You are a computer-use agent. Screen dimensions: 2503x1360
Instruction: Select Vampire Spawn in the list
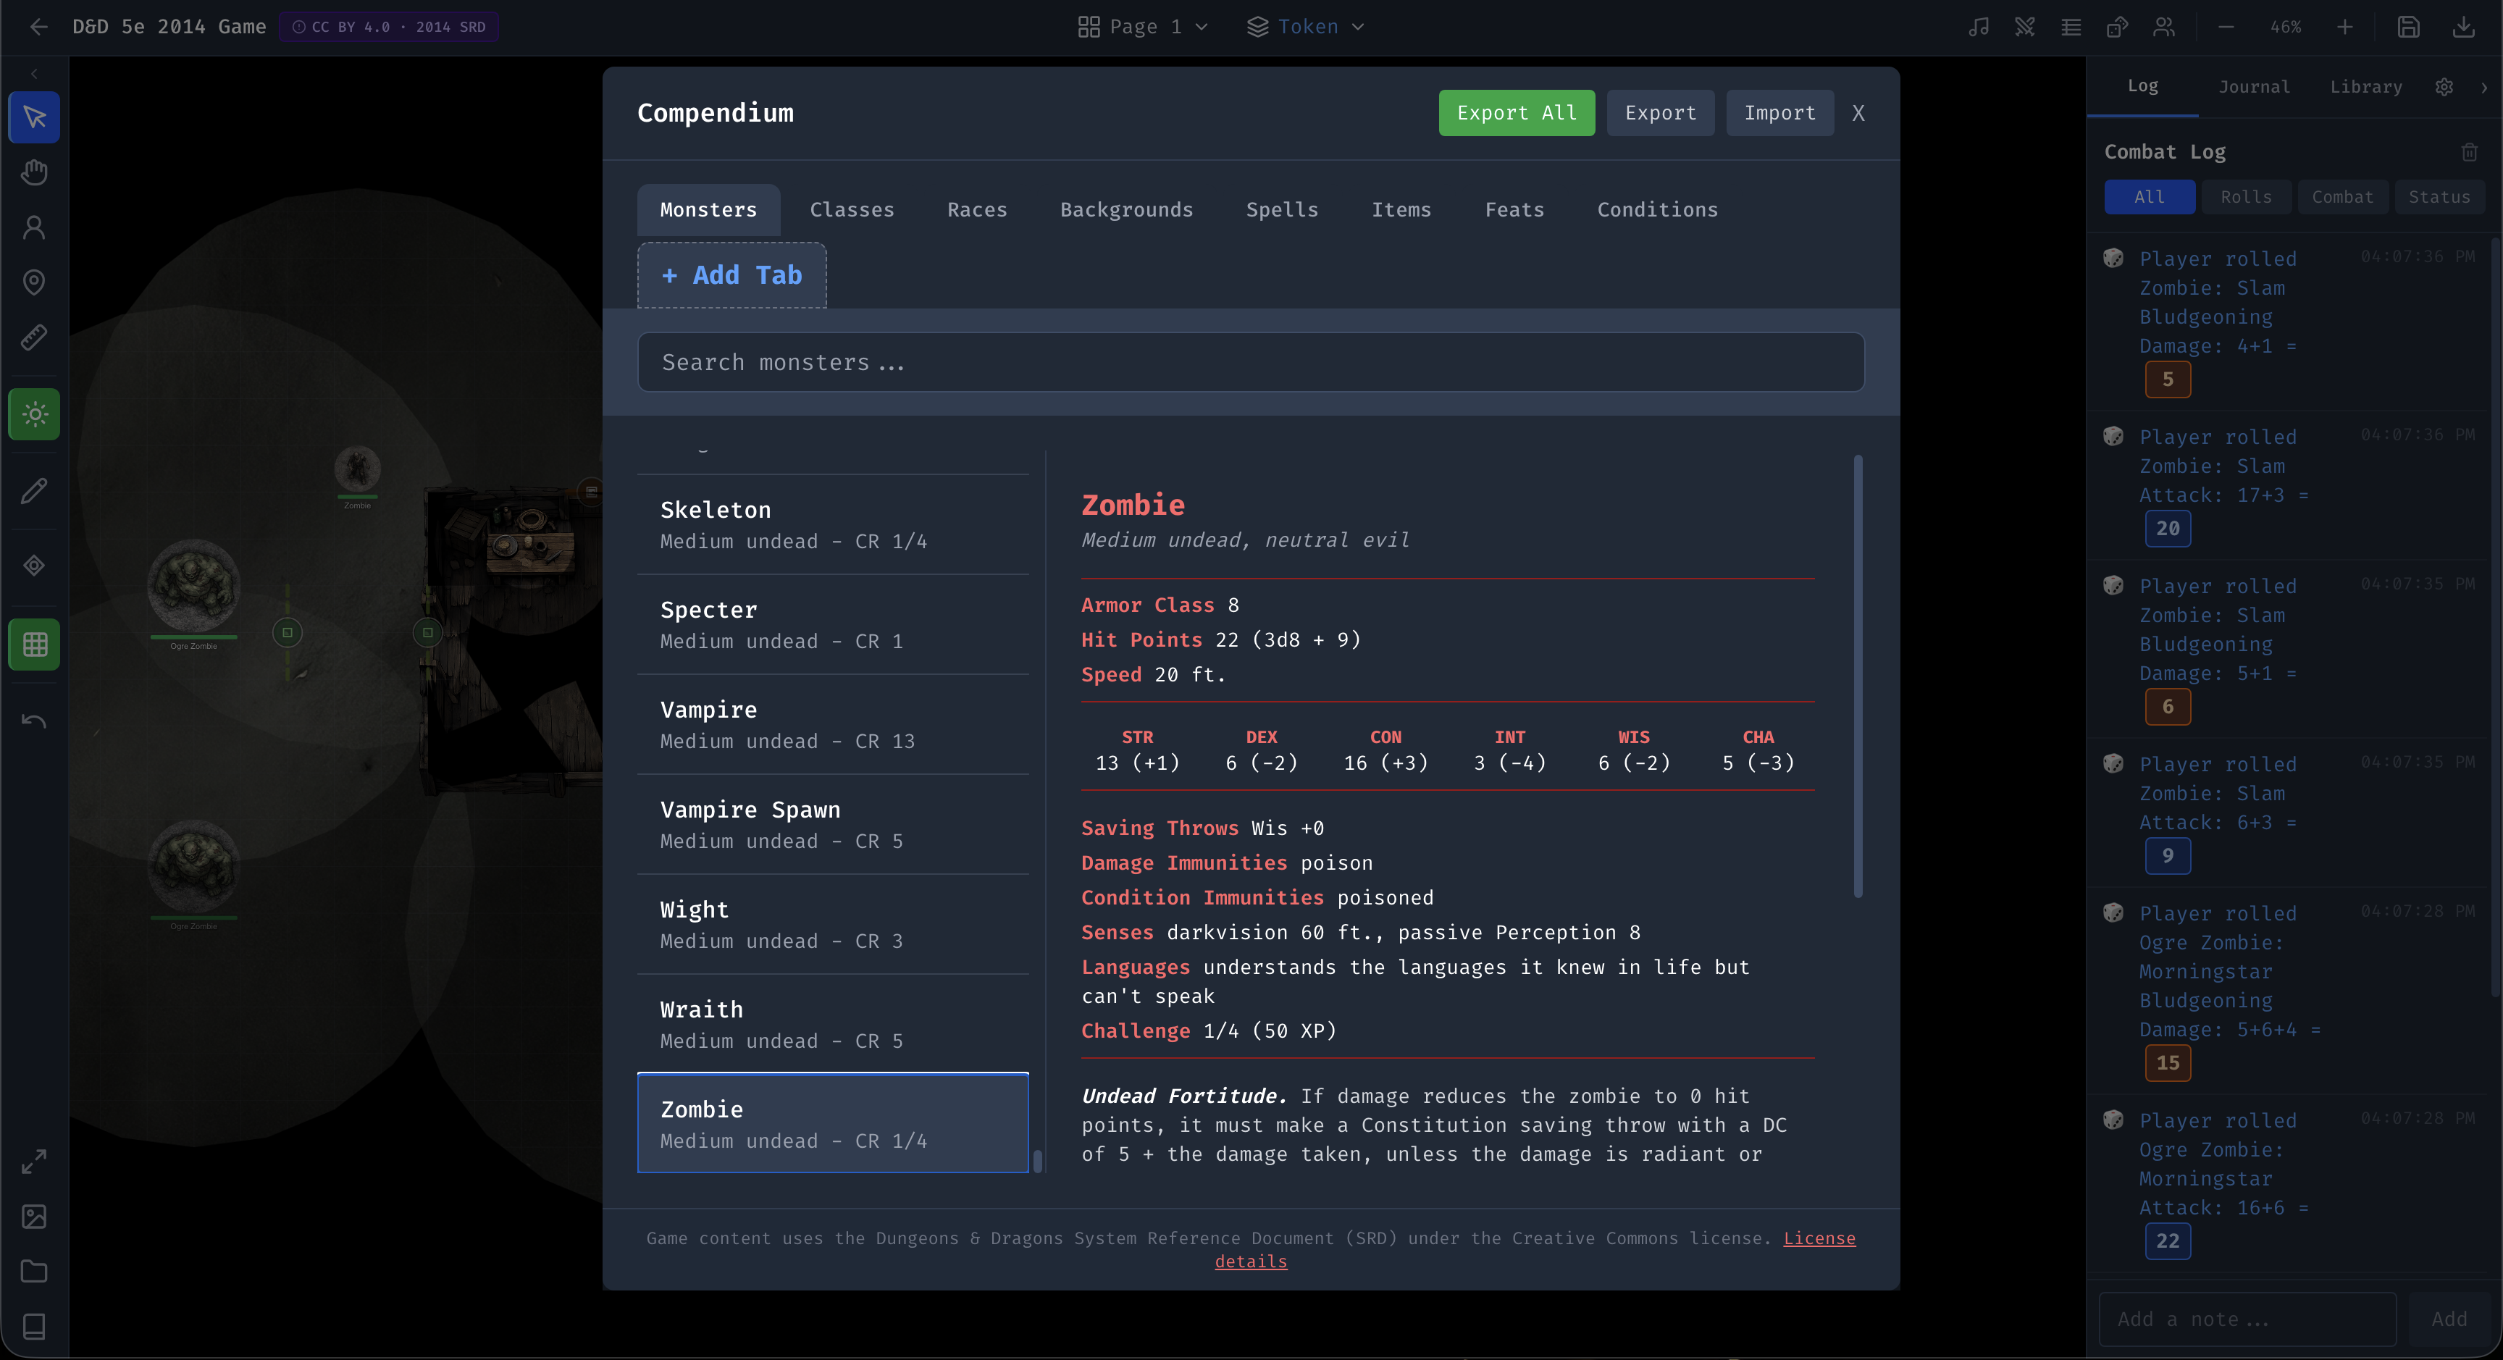click(x=833, y=825)
